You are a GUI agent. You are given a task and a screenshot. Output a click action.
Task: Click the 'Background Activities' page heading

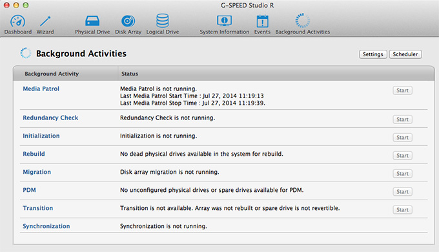(x=81, y=54)
